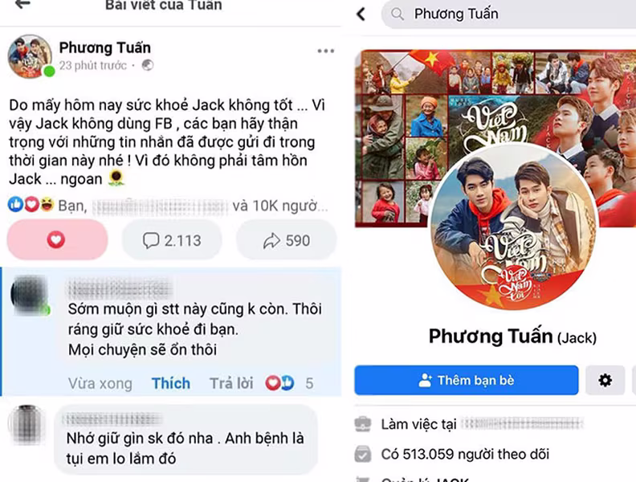Click the back chevron beside the search bar
Screen dimensions: 636x482
(x=361, y=14)
